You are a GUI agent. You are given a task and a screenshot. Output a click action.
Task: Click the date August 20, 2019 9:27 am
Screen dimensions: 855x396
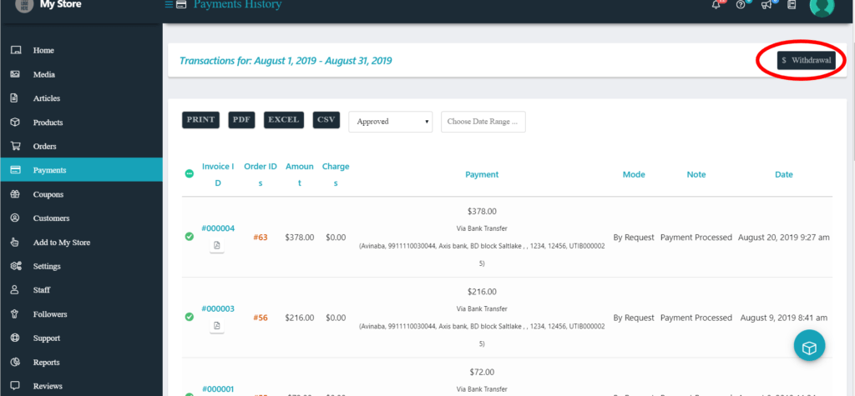coord(784,237)
